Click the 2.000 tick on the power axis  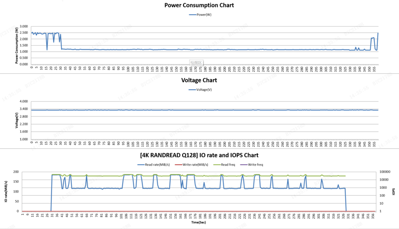[24, 39]
